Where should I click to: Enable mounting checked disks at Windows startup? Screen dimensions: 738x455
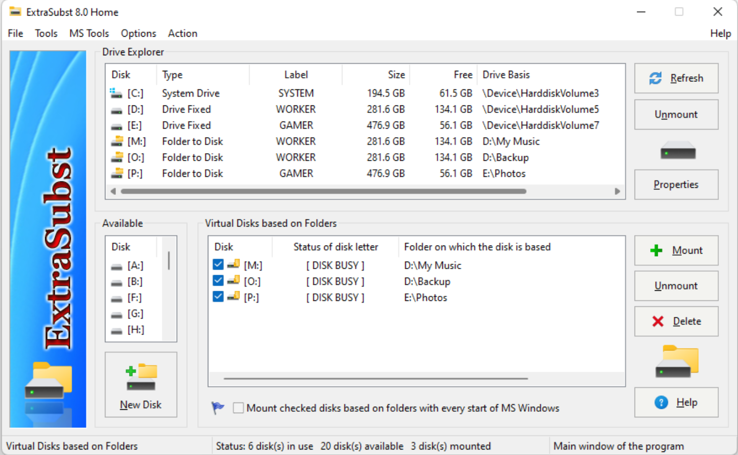pos(238,408)
